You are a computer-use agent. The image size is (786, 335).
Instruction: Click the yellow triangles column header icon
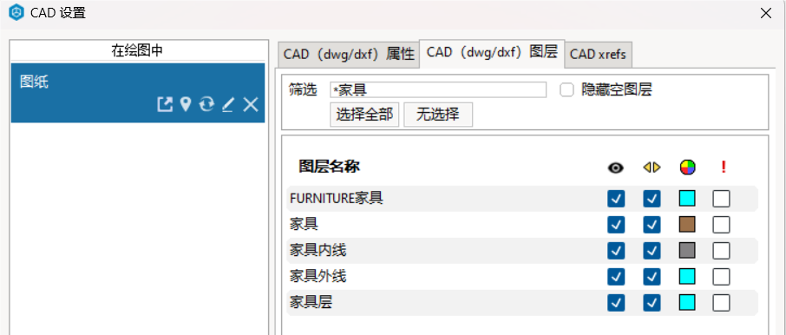pos(652,167)
